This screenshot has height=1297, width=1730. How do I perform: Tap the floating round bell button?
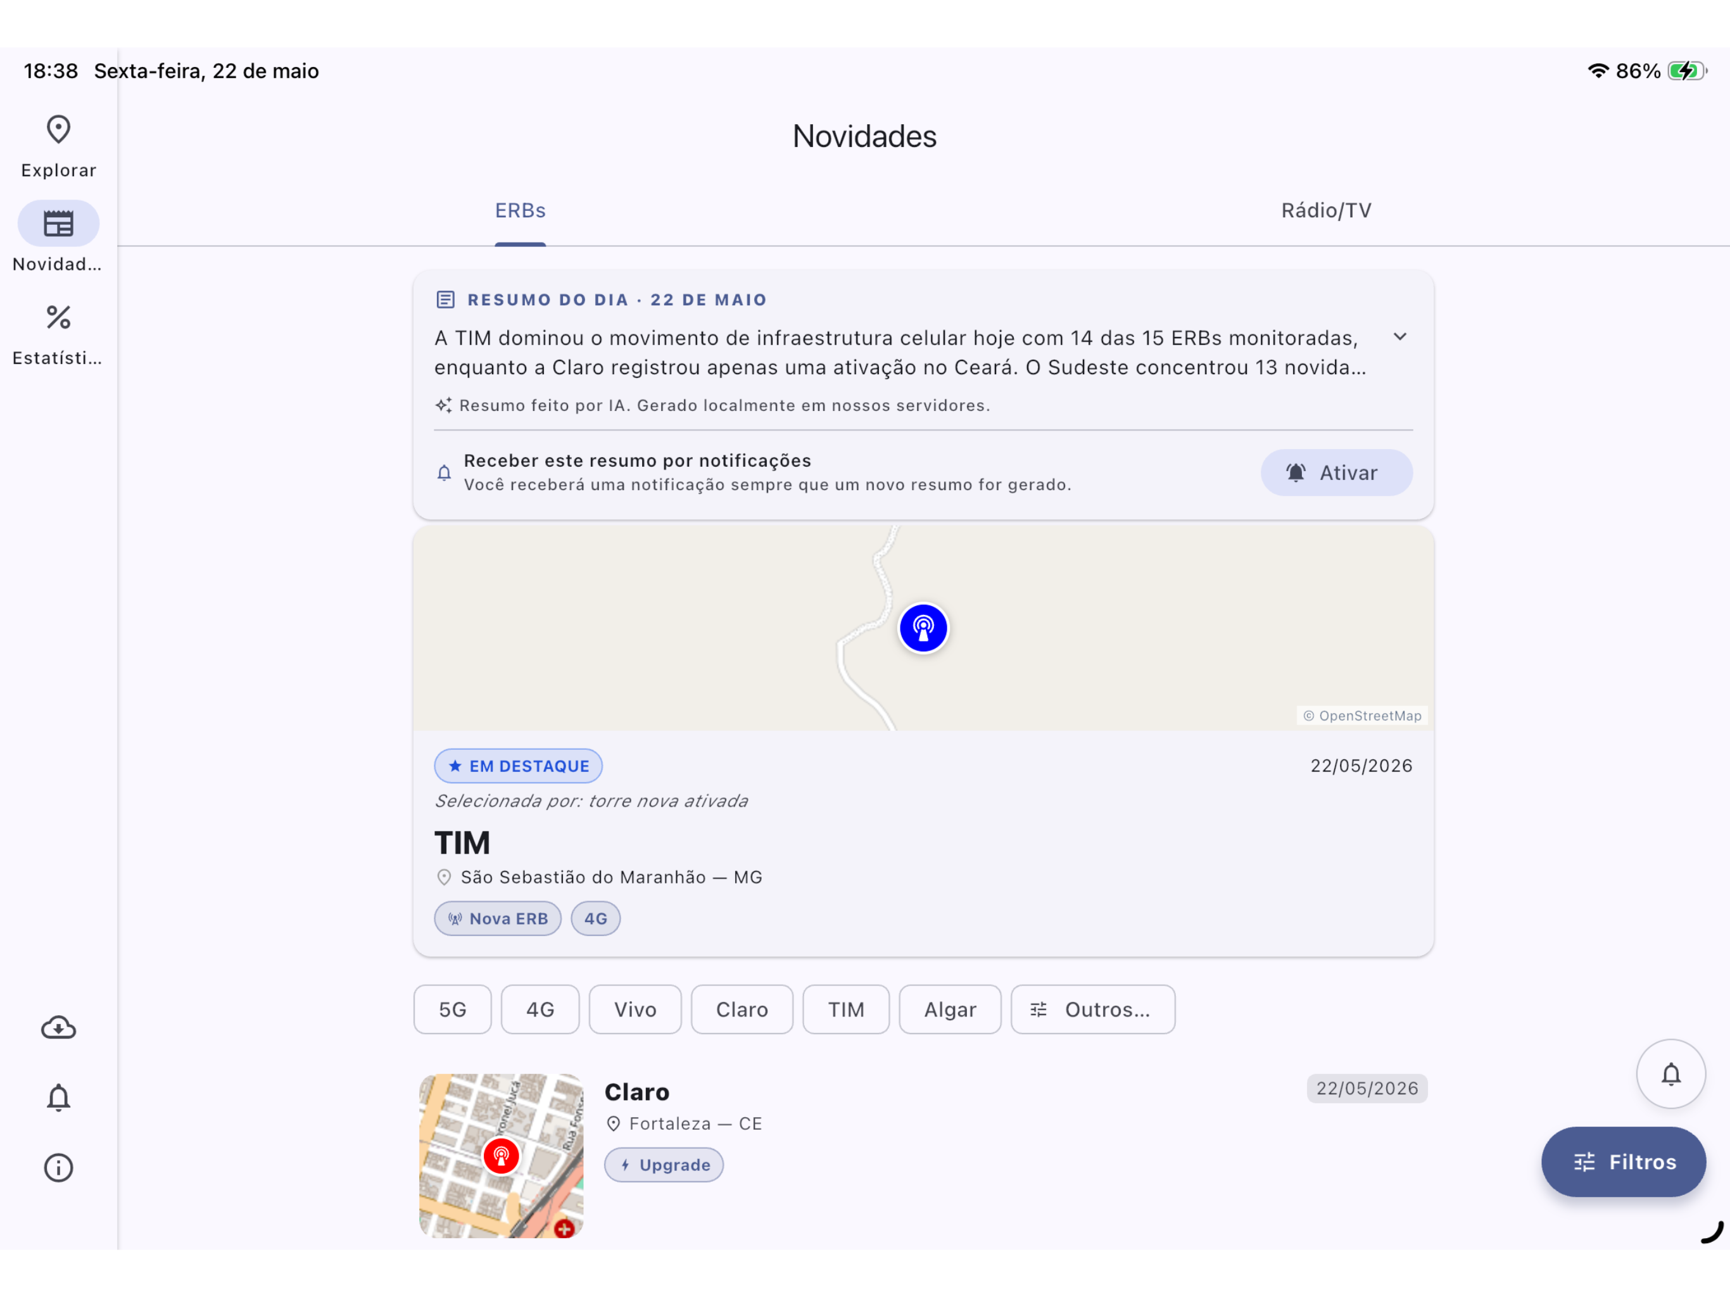point(1670,1074)
